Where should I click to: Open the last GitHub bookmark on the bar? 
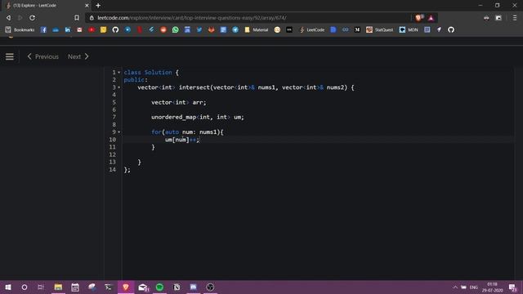tap(451, 29)
